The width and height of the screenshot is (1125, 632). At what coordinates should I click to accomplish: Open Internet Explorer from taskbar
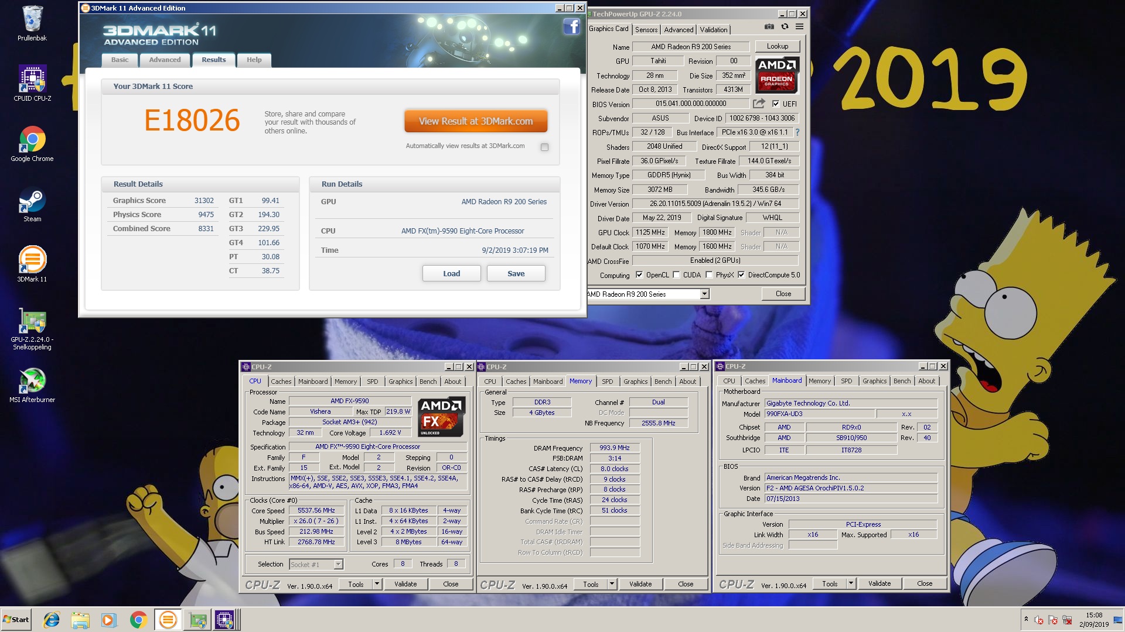tap(52, 620)
